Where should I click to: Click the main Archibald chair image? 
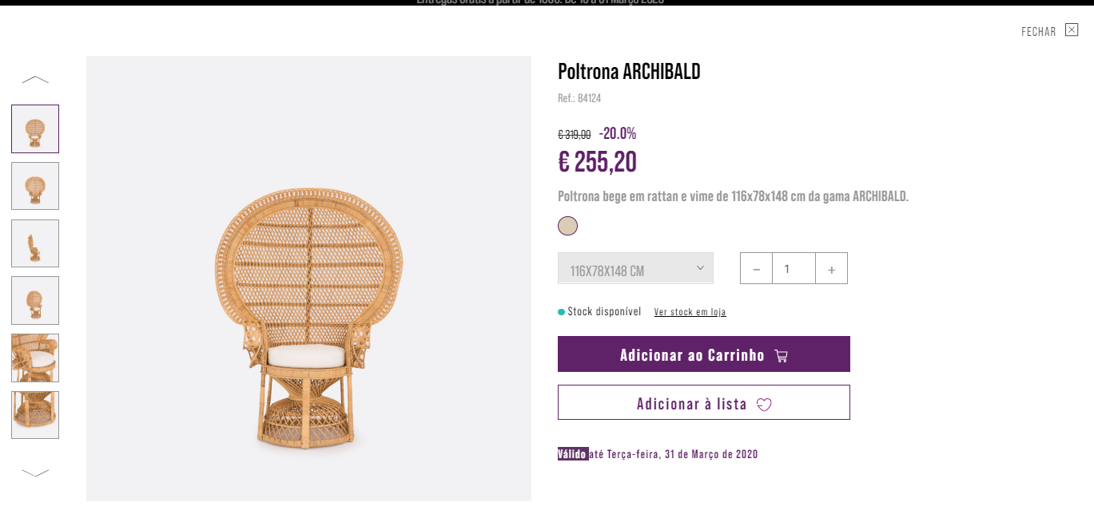click(308, 319)
